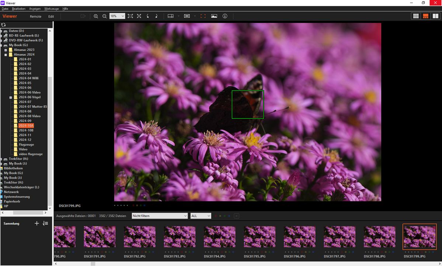This screenshot has width=442, height=266.
Task: Toggle the orange focus frame display
Action: [203, 16]
